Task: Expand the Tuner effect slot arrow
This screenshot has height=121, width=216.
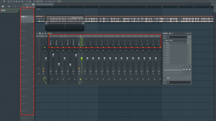Action: click(x=164, y=43)
